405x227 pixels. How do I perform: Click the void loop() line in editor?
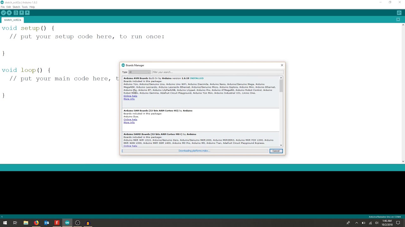[x=26, y=70]
